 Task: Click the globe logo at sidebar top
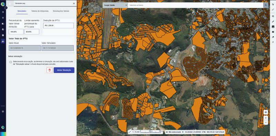[x=3, y=4]
